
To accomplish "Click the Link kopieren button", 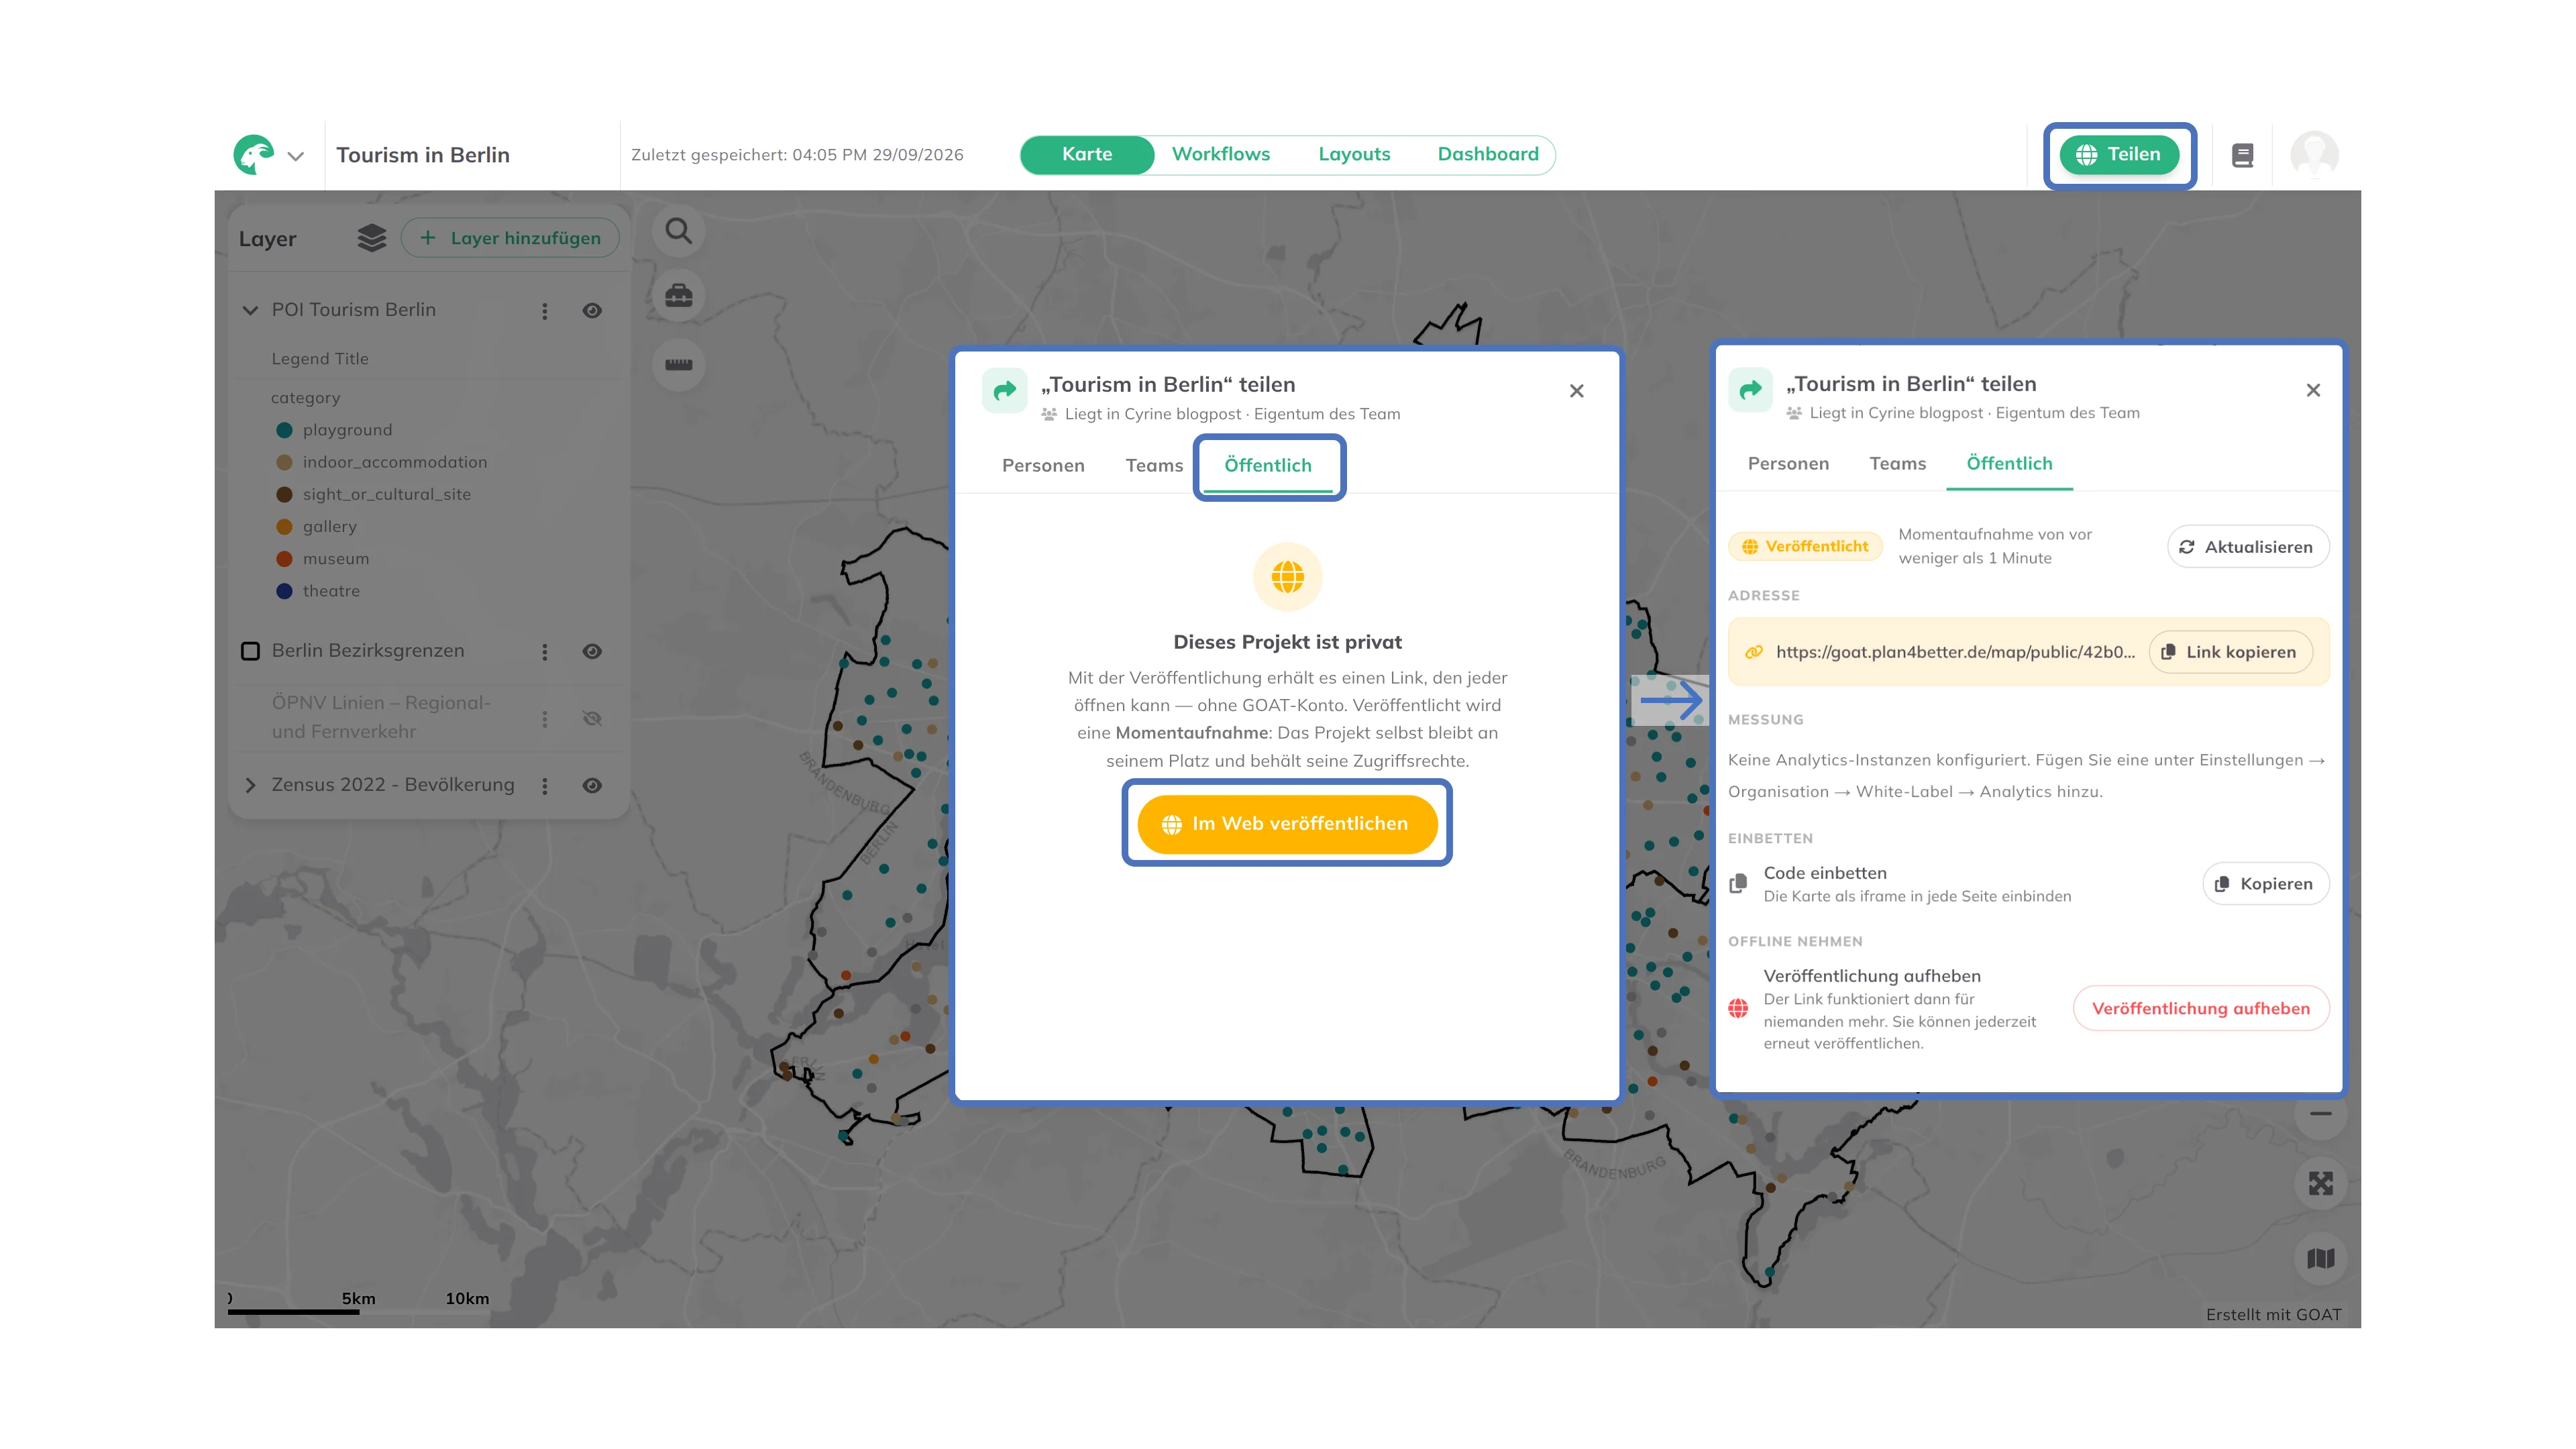I will pyautogui.click(x=2231, y=652).
